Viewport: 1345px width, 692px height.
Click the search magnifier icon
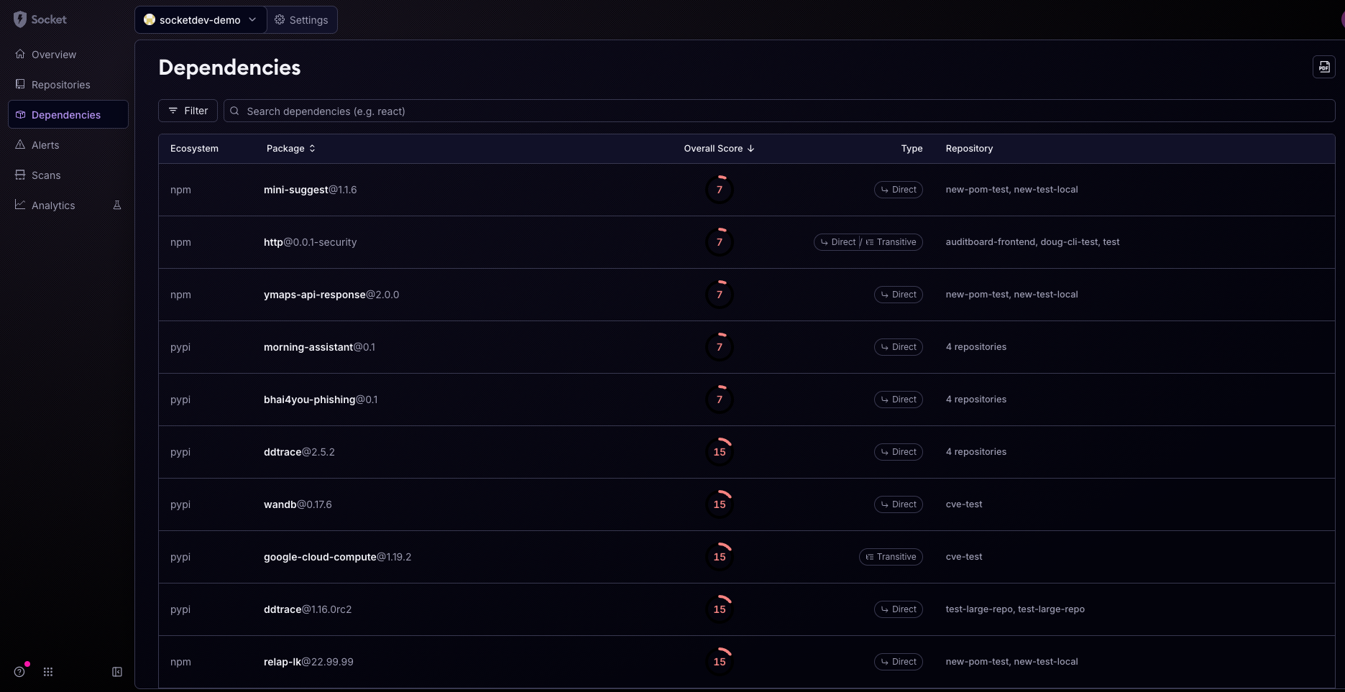tap(234, 111)
